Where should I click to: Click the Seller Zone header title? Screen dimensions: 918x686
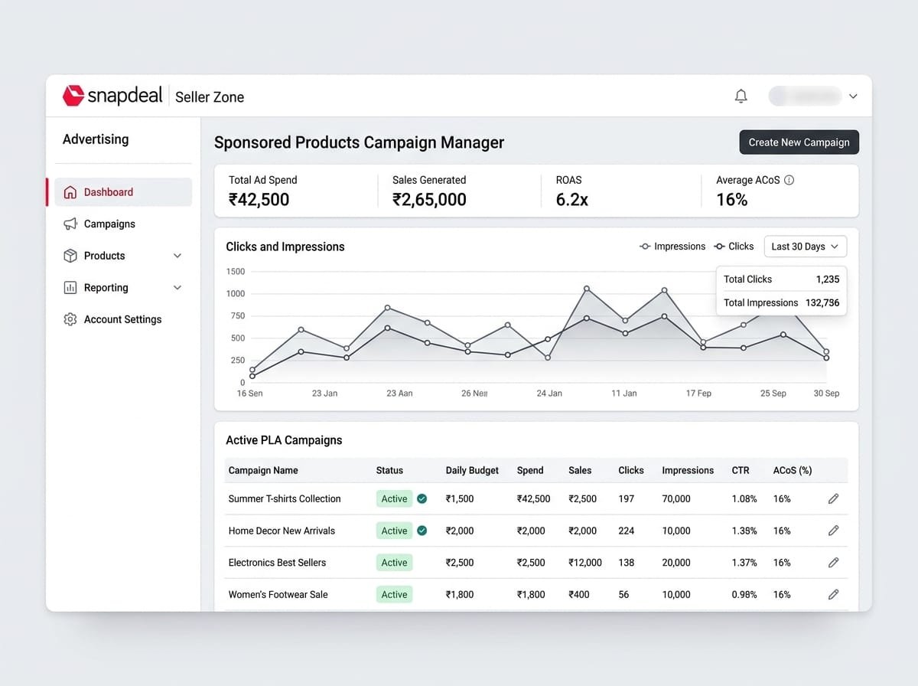tap(210, 97)
